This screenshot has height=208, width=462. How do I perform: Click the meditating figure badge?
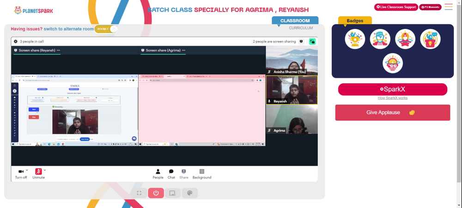(405, 39)
